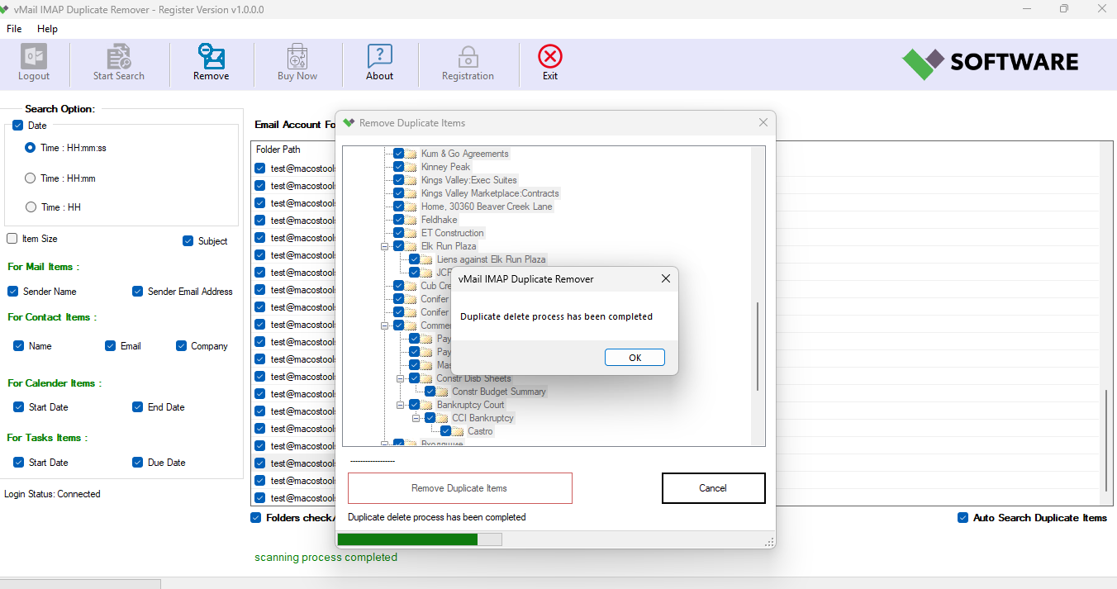Click the Kum & Go Agreements folder icon
Image resolution: width=1117 pixels, height=589 pixels.
(x=411, y=154)
